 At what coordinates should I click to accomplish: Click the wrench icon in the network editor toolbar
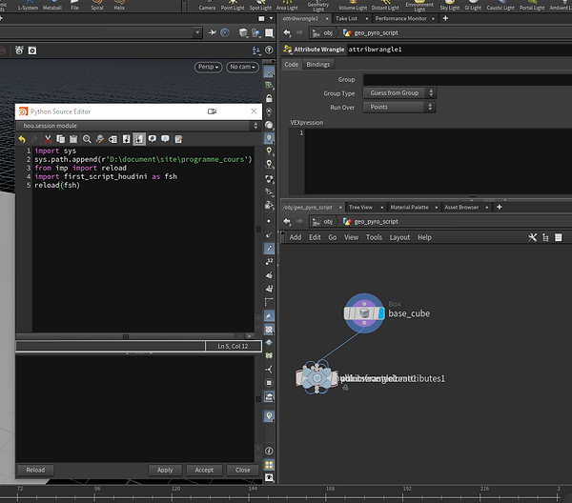point(532,237)
